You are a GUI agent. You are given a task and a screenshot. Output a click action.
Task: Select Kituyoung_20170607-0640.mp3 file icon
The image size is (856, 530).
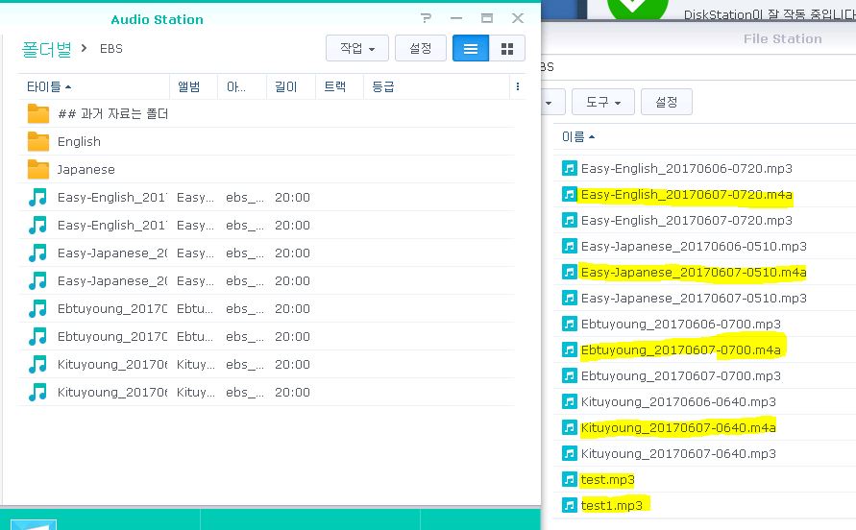coord(570,453)
